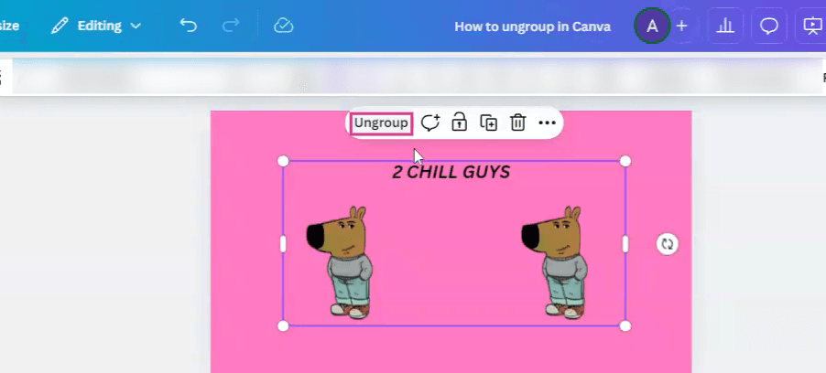The height and width of the screenshot is (373, 826).
Task: Click the top-right corner resize handle
Action: [625, 161]
